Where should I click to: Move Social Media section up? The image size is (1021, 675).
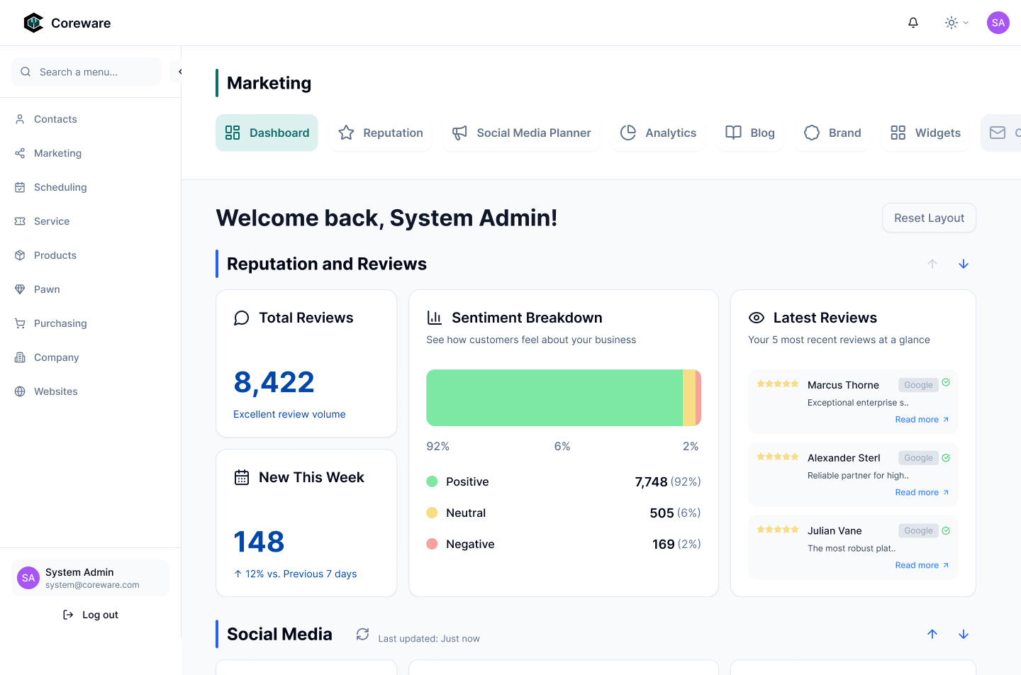(x=932, y=634)
